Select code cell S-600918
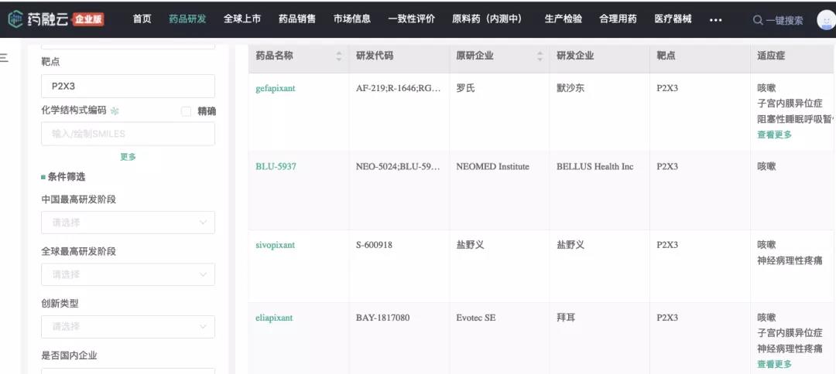Viewport: 836px width, 374px height. (x=373, y=245)
